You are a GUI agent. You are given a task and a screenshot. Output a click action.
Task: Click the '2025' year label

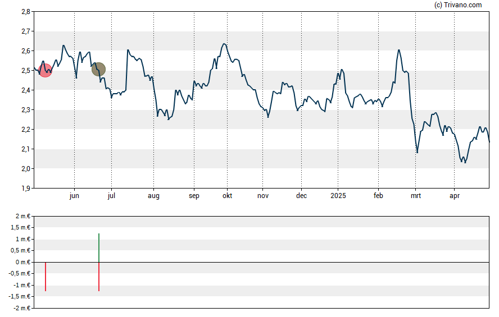point(338,196)
